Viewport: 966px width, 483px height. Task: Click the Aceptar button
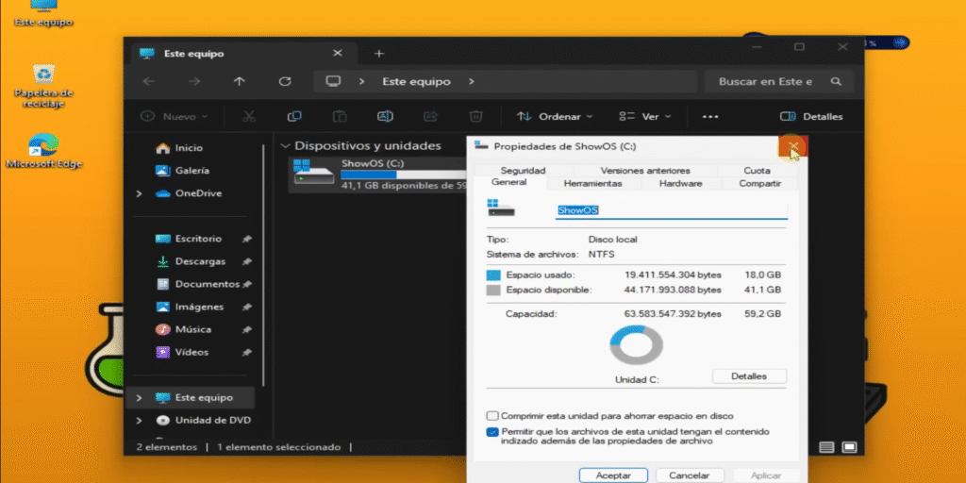click(612, 475)
